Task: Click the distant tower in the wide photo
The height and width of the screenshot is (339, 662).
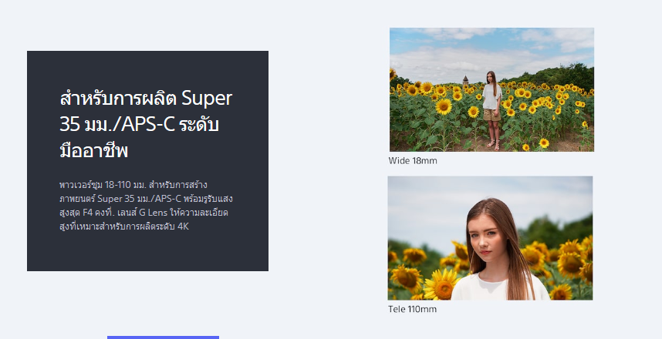Action: [465, 80]
